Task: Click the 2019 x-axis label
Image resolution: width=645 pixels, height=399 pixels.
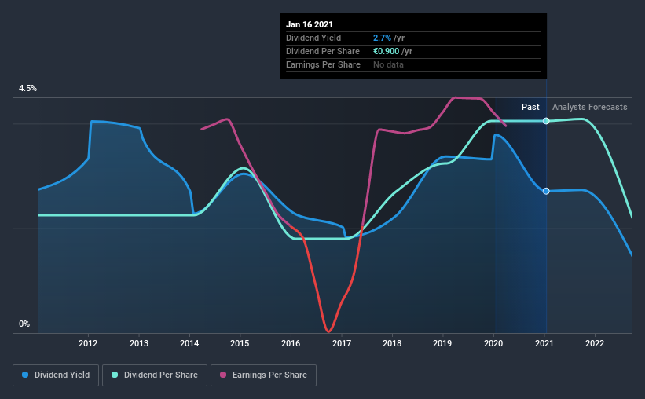Action: click(x=442, y=343)
